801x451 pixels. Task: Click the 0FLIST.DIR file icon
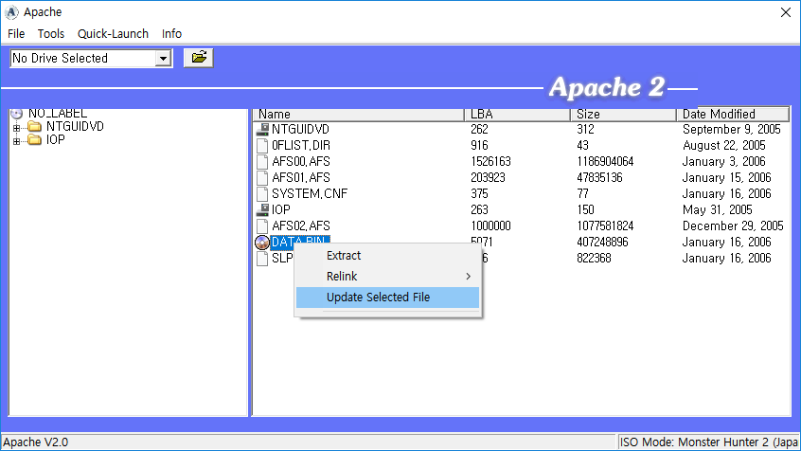pos(262,146)
